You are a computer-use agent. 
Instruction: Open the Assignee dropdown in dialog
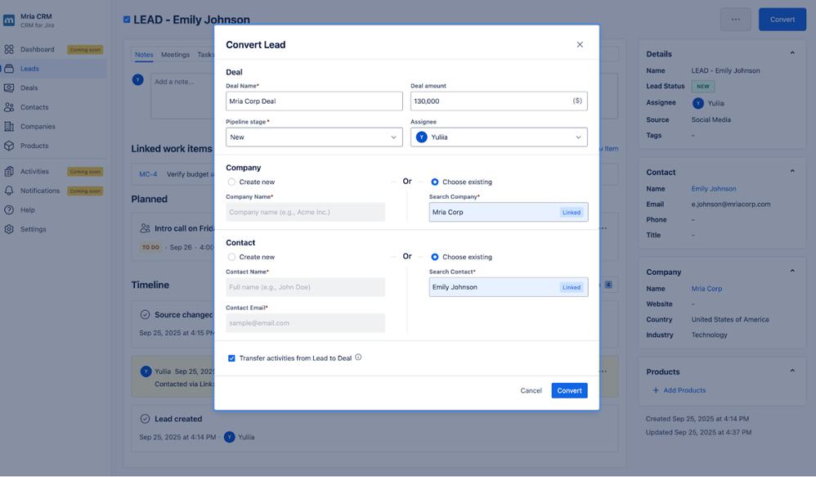click(499, 137)
